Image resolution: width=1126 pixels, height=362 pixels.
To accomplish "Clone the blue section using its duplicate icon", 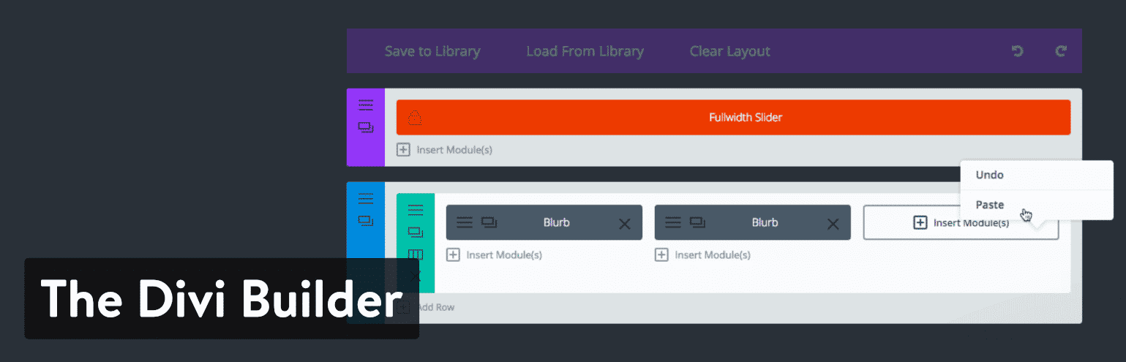I will [366, 220].
